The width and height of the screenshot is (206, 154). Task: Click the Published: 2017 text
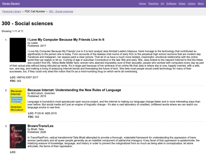(37, 46)
